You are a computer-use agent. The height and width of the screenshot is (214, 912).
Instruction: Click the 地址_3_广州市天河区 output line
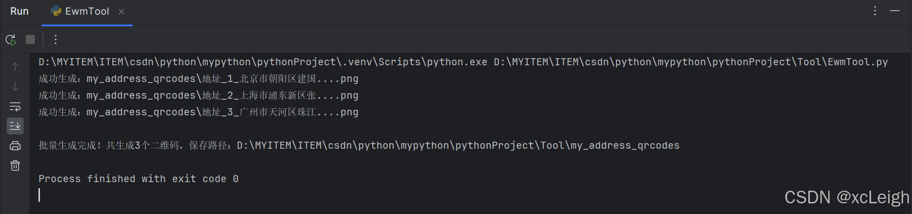pos(198,112)
